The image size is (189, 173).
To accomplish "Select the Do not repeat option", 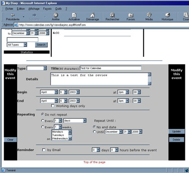I will point(43,114).
